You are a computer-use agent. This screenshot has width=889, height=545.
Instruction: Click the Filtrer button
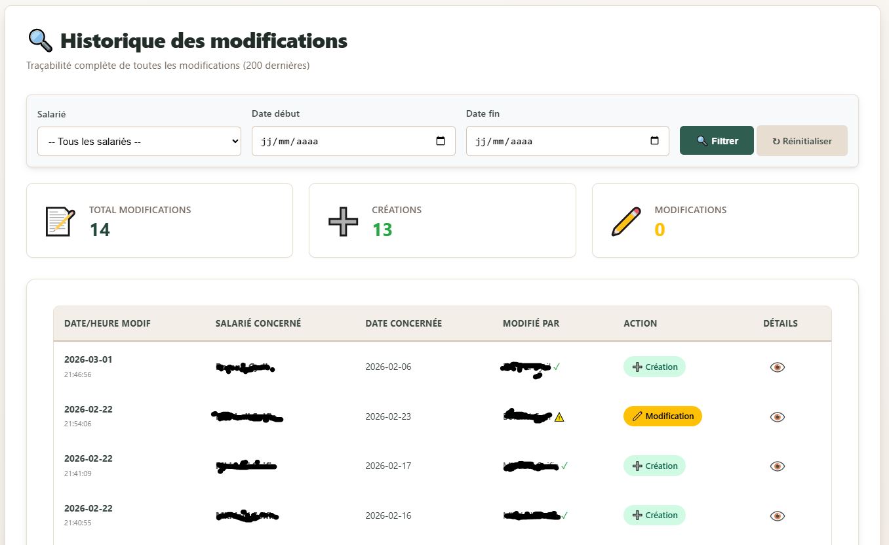(717, 141)
